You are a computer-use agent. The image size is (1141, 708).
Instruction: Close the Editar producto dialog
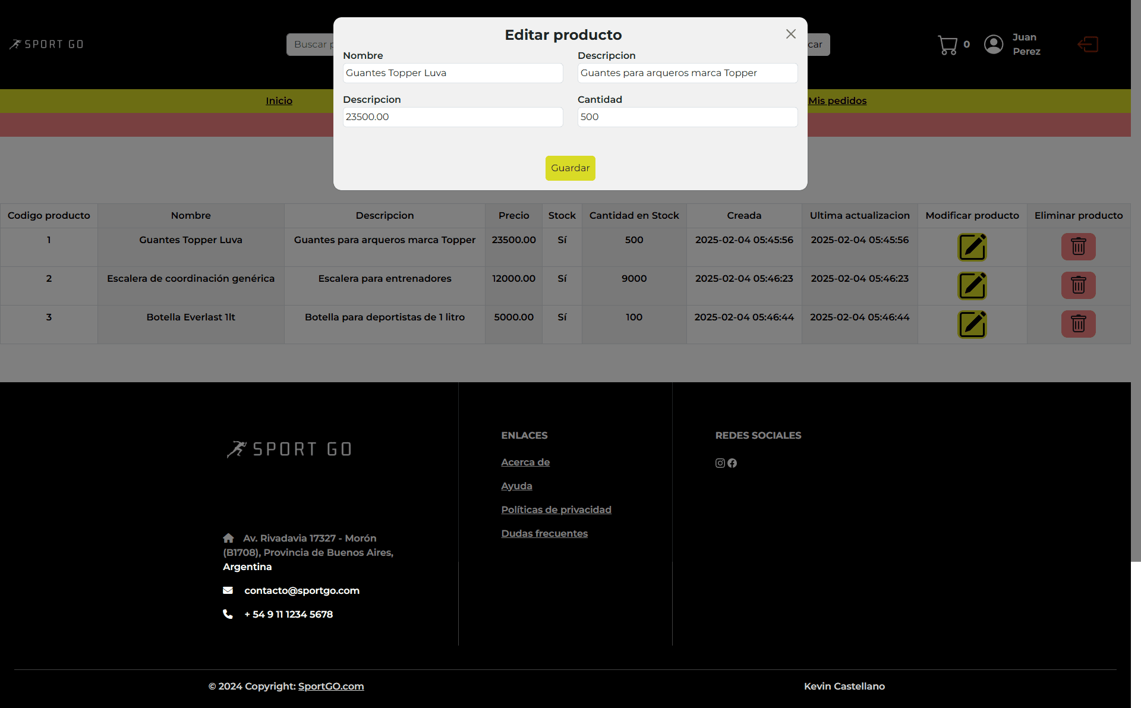[x=790, y=34]
